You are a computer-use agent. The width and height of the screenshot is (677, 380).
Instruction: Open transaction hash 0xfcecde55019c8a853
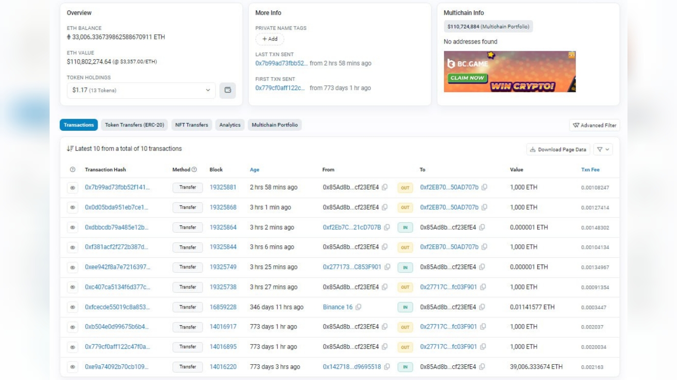[x=117, y=307]
